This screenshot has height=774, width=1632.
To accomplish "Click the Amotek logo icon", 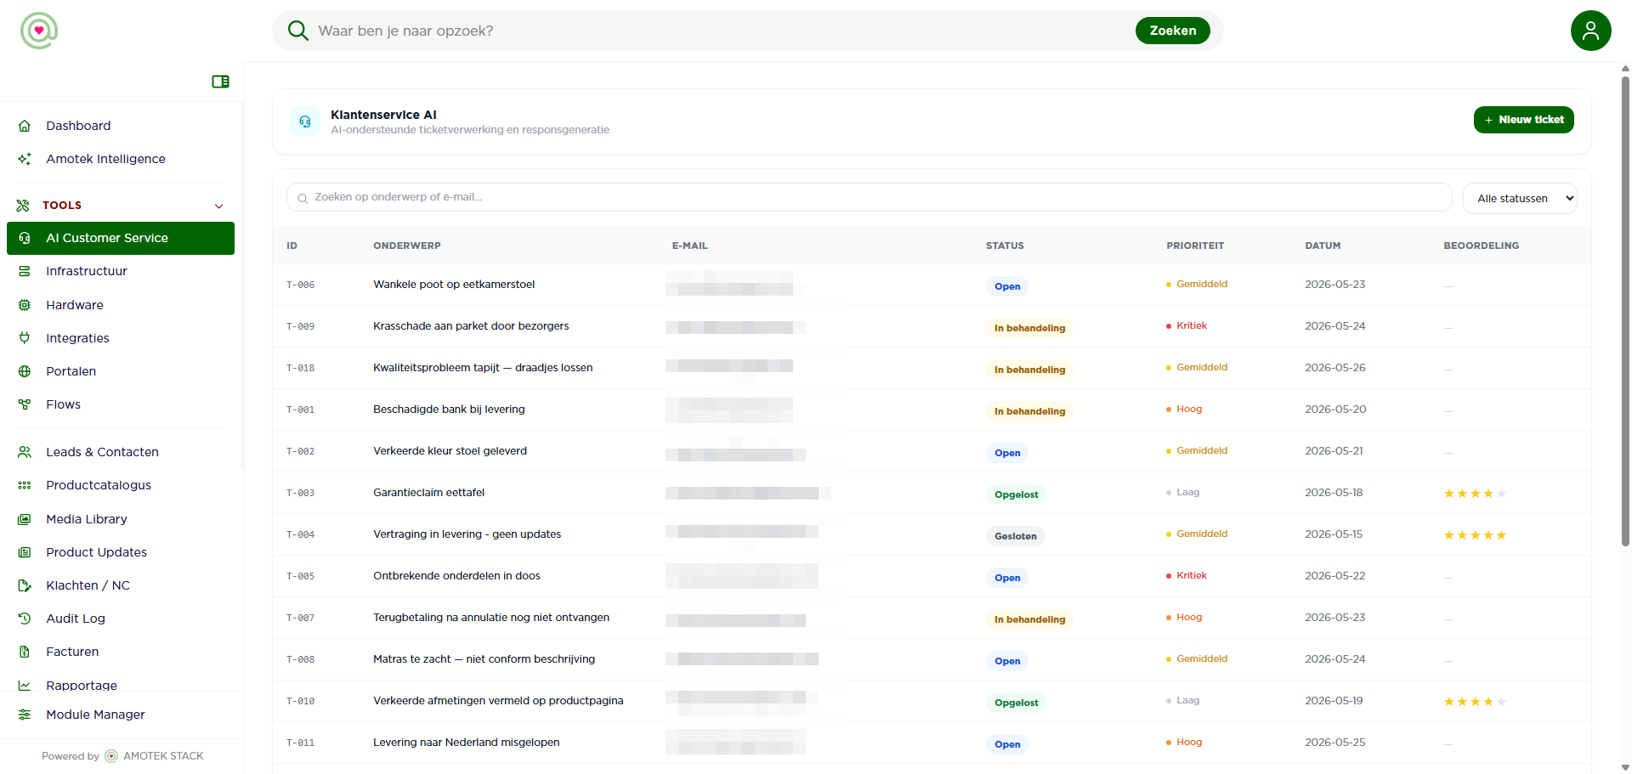I will point(39,31).
